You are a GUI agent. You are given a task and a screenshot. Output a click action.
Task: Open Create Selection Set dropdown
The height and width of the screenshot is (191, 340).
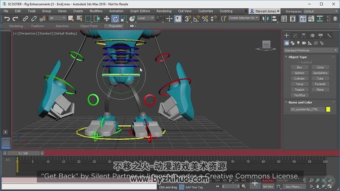243,18
